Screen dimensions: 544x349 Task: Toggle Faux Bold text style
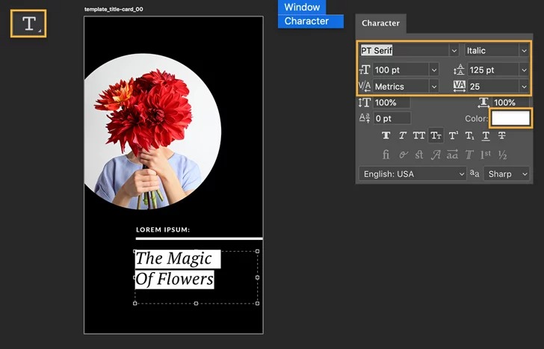pyautogui.click(x=386, y=135)
